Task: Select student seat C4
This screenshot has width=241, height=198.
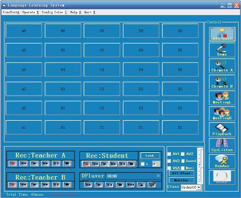Action: 102,70
